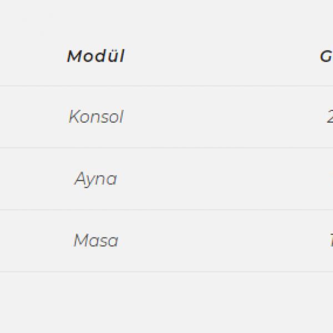The image size is (333, 333).
Task: Select the Konsol module cell
Action: (96, 117)
